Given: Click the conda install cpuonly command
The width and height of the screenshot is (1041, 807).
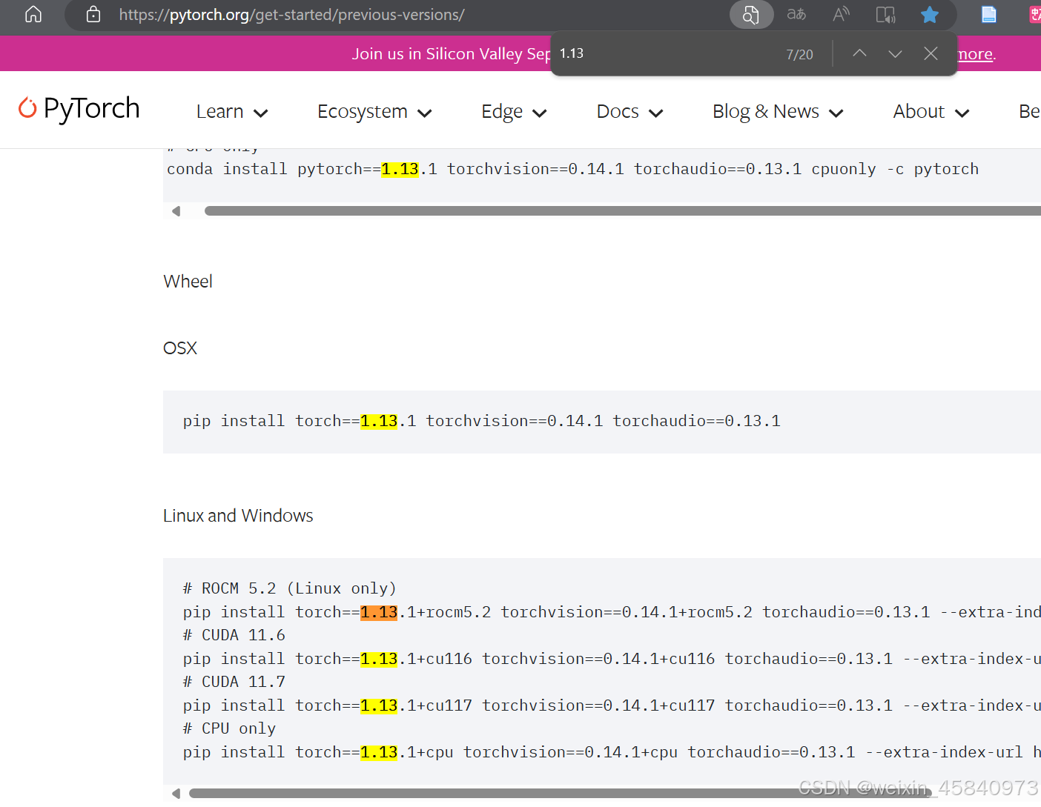Looking at the screenshot, I should point(572,169).
